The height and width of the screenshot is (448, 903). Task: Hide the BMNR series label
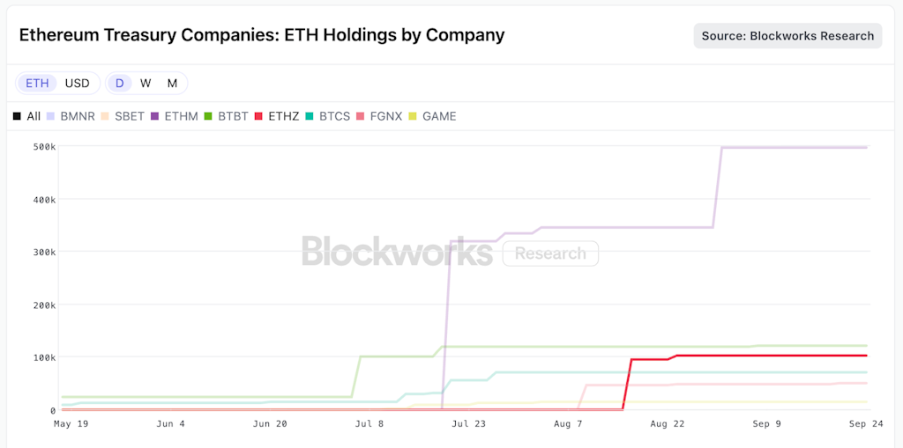pos(78,116)
